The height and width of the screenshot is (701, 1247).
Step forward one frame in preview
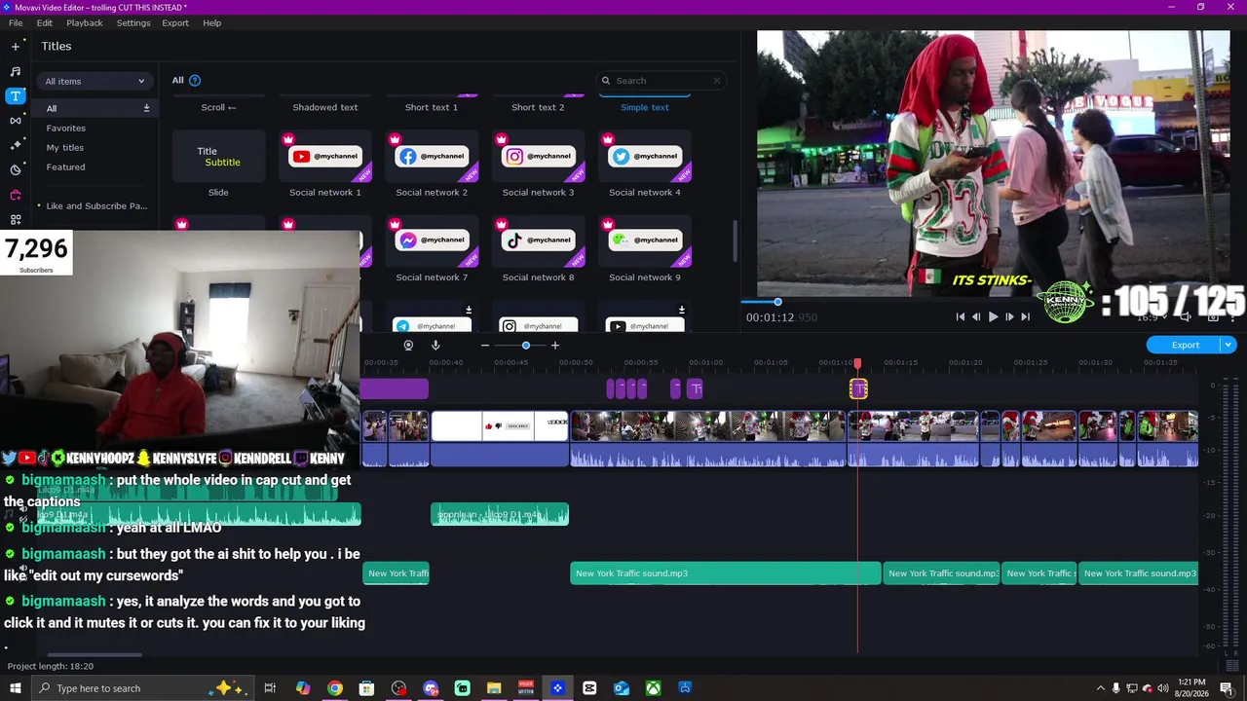1009,316
